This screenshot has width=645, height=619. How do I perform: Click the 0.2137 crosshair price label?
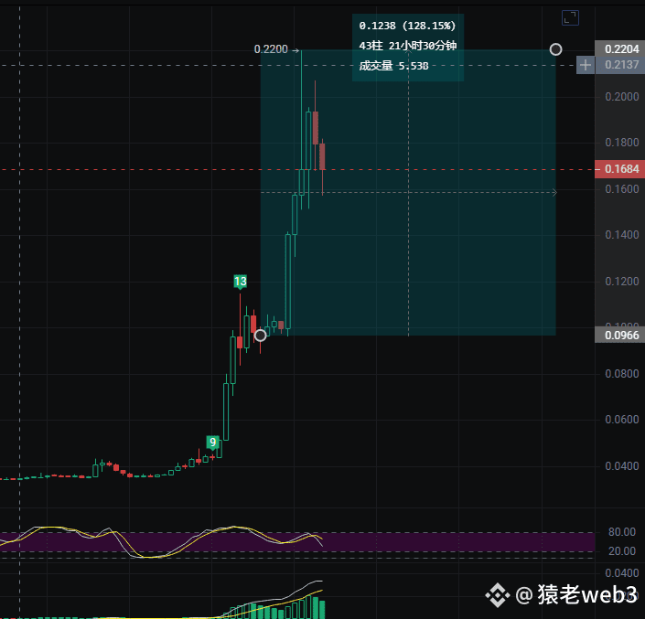[622, 65]
